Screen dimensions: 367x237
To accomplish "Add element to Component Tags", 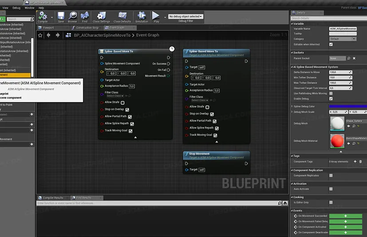I will [x=355, y=162].
